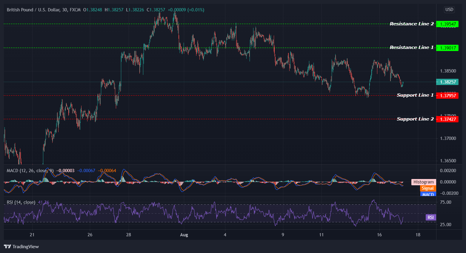Select the orange Signal legend badge

point(427,188)
